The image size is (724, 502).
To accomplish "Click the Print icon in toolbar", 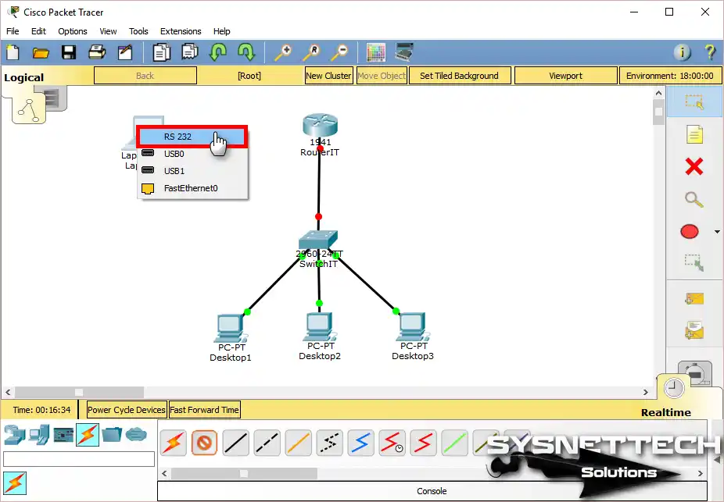I will [x=97, y=52].
